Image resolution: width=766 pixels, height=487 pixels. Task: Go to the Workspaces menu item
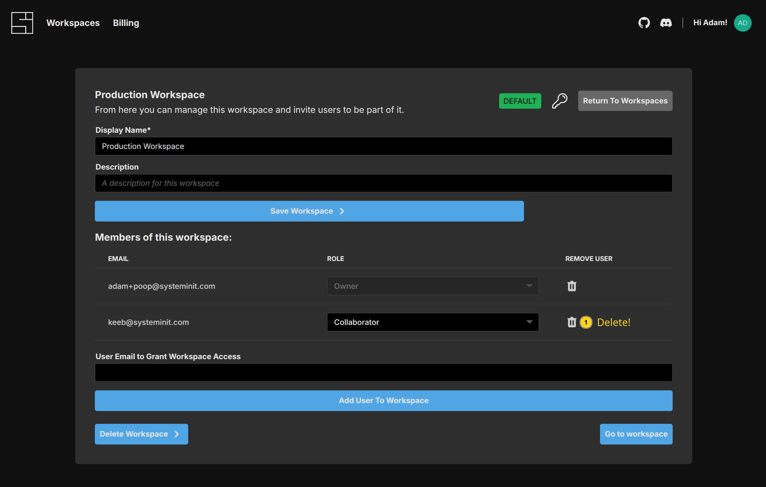coord(73,23)
